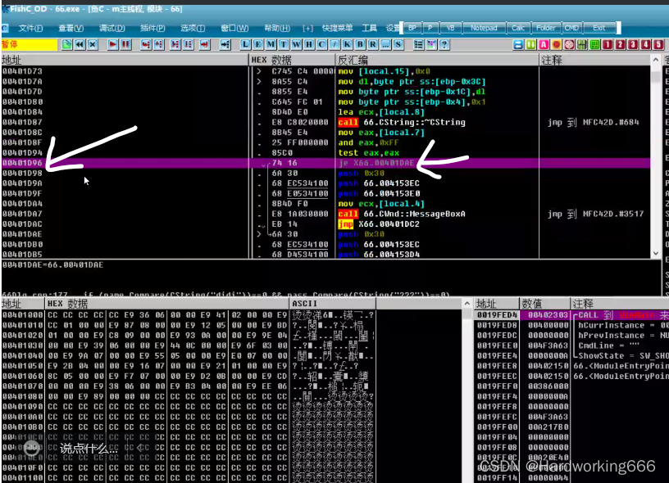Screen dimensions: 669x483
Task: Open Executable modules with E button
Action: click(258, 45)
